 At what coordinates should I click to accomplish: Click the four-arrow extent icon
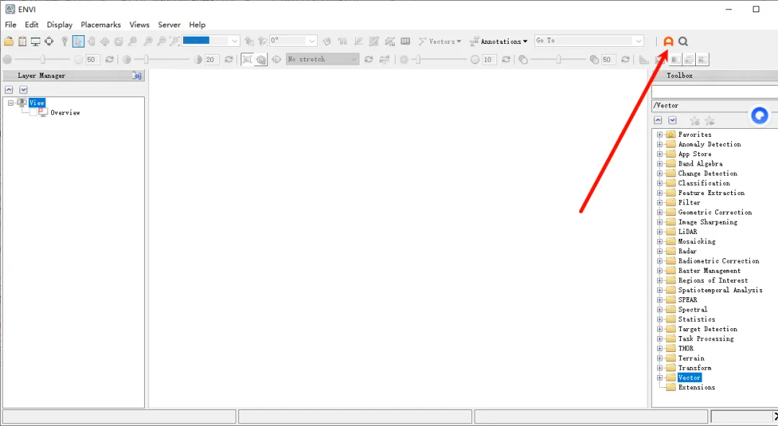point(49,41)
